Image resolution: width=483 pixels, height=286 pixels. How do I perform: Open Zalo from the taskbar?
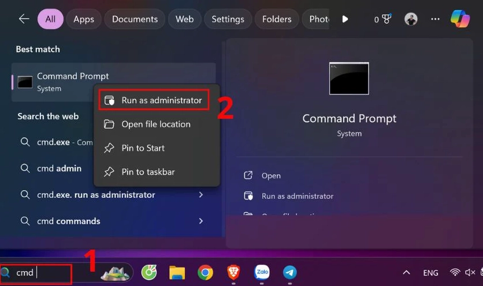(x=262, y=272)
